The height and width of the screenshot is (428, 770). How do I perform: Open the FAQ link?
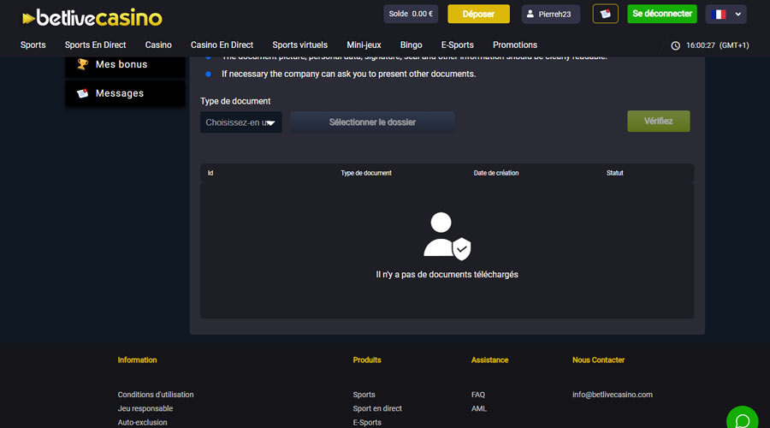(x=477, y=395)
